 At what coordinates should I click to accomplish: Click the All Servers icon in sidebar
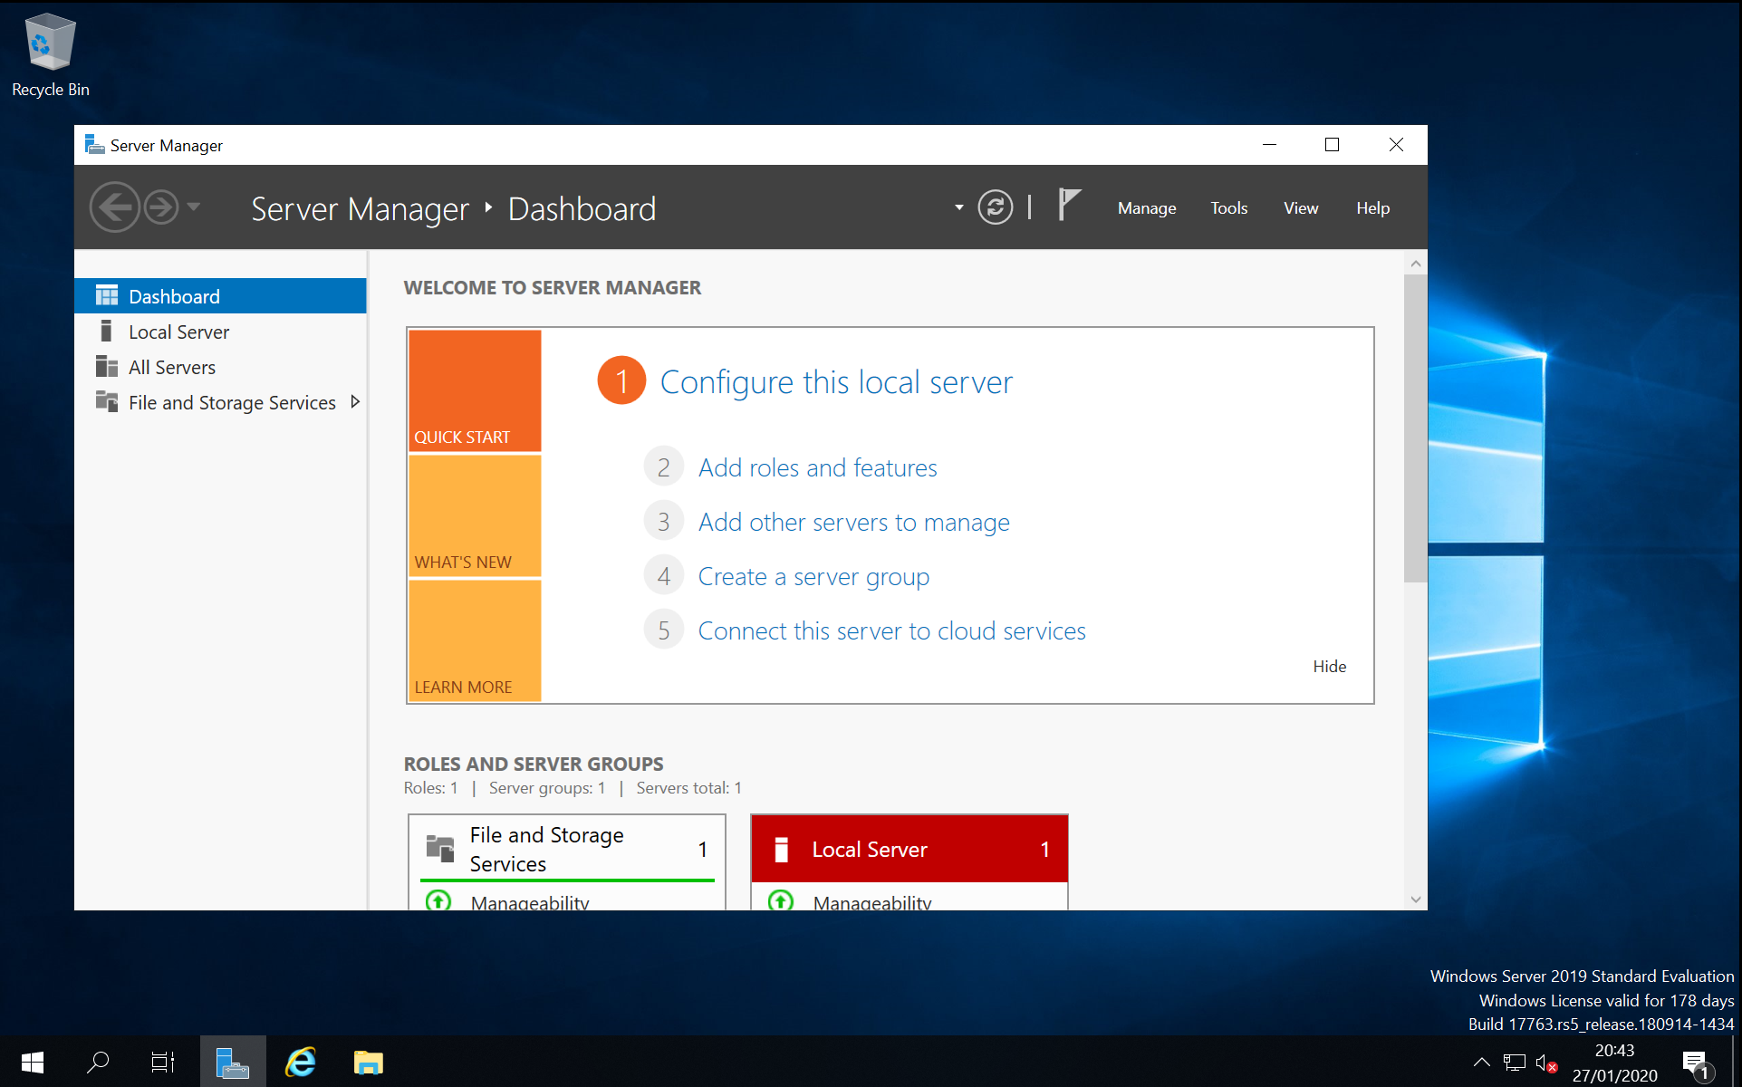(107, 367)
